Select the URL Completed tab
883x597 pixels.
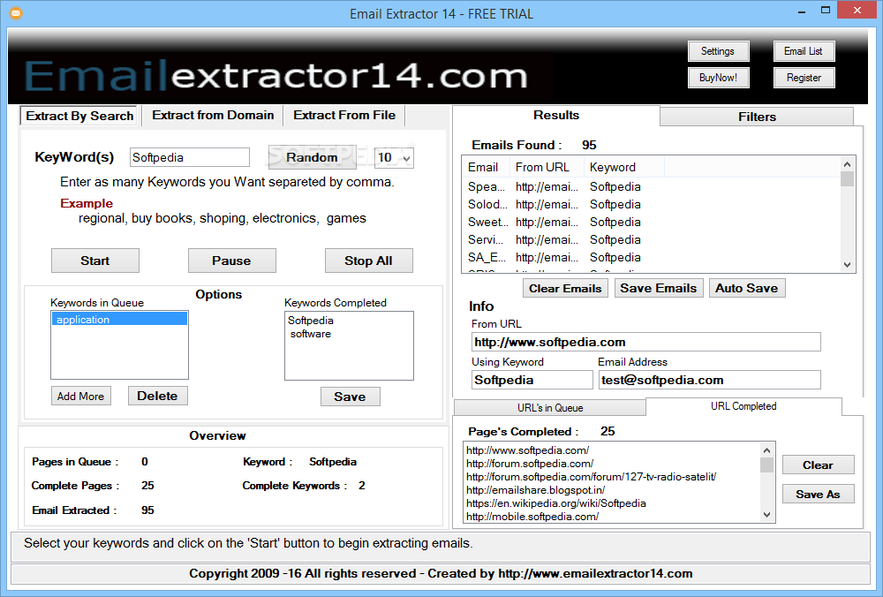[x=743, y=406]
